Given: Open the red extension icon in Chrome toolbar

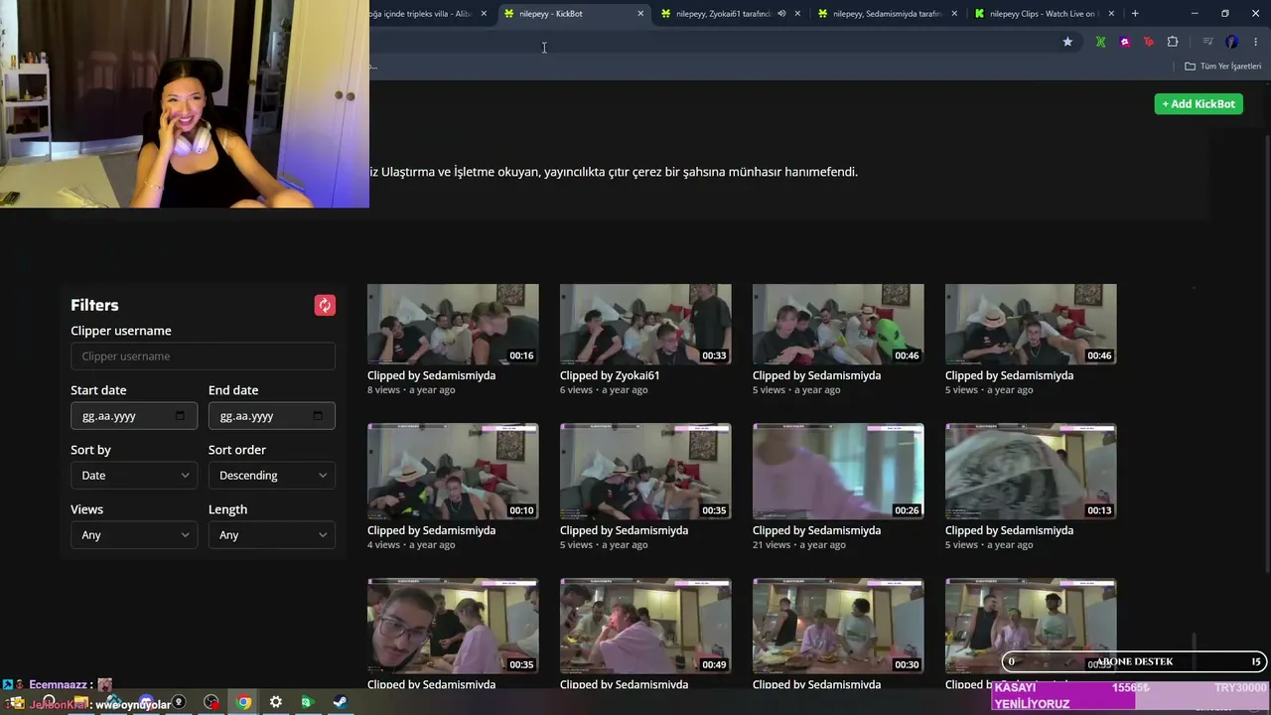Looking at the screenshot, I should tap(1149, 42).
